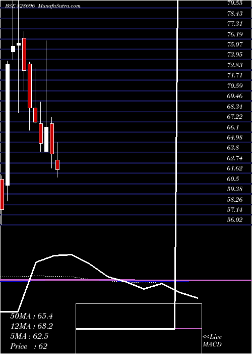Click the 12MA : 63.2 reading
The image size is (252, 354).
[31, 326]
